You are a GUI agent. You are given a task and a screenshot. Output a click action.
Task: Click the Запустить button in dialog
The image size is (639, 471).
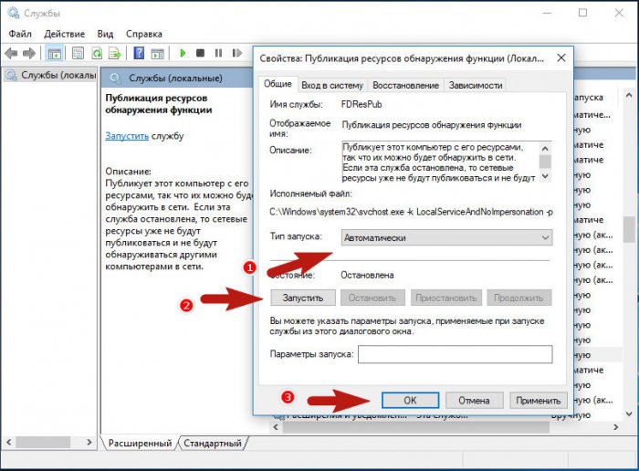coord(303,298)
